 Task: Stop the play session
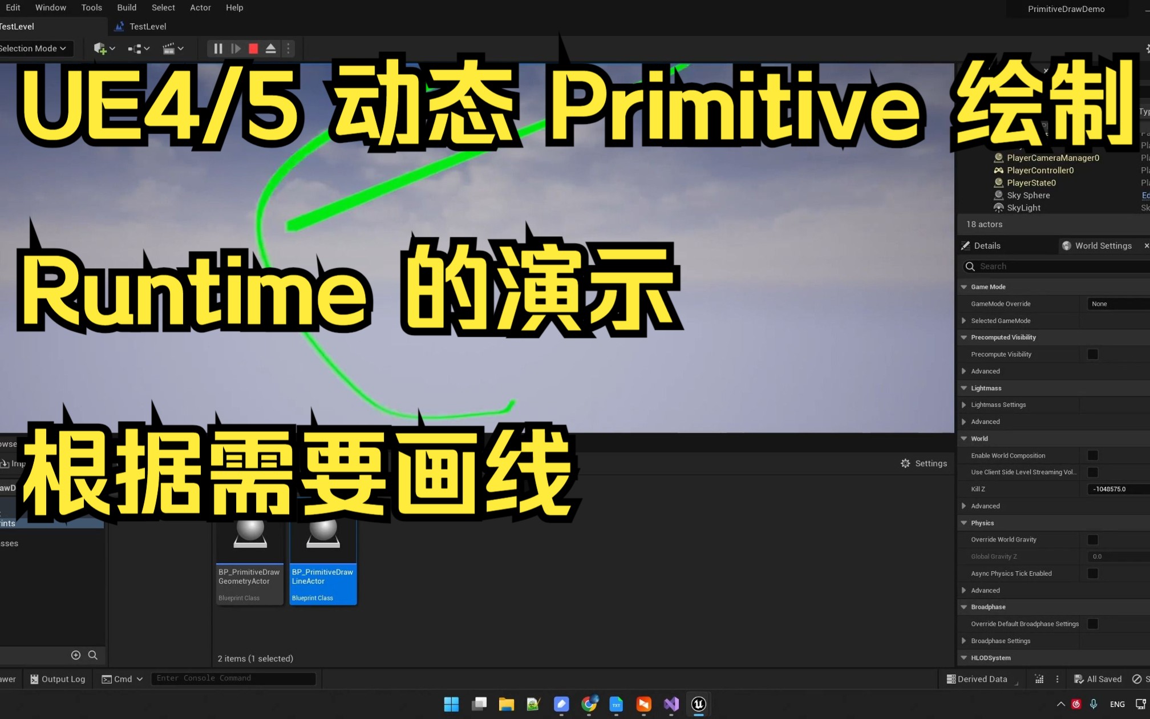(x=253, y=49)
